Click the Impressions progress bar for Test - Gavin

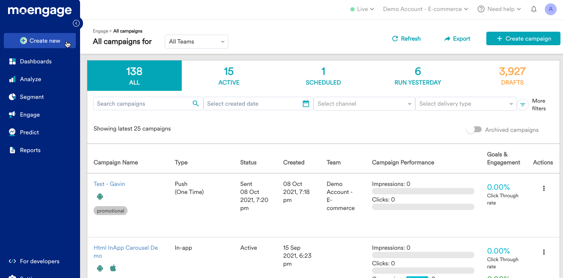click(423, 191)
